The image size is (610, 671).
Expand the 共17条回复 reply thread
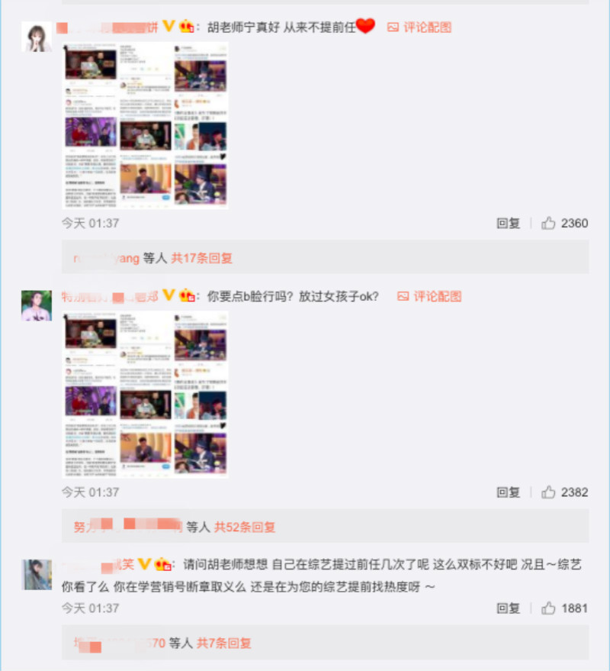pos(202,258)
